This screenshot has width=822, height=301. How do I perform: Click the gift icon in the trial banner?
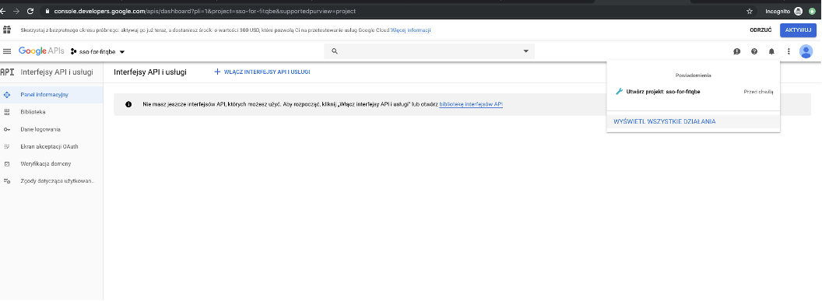coord(7,30)
